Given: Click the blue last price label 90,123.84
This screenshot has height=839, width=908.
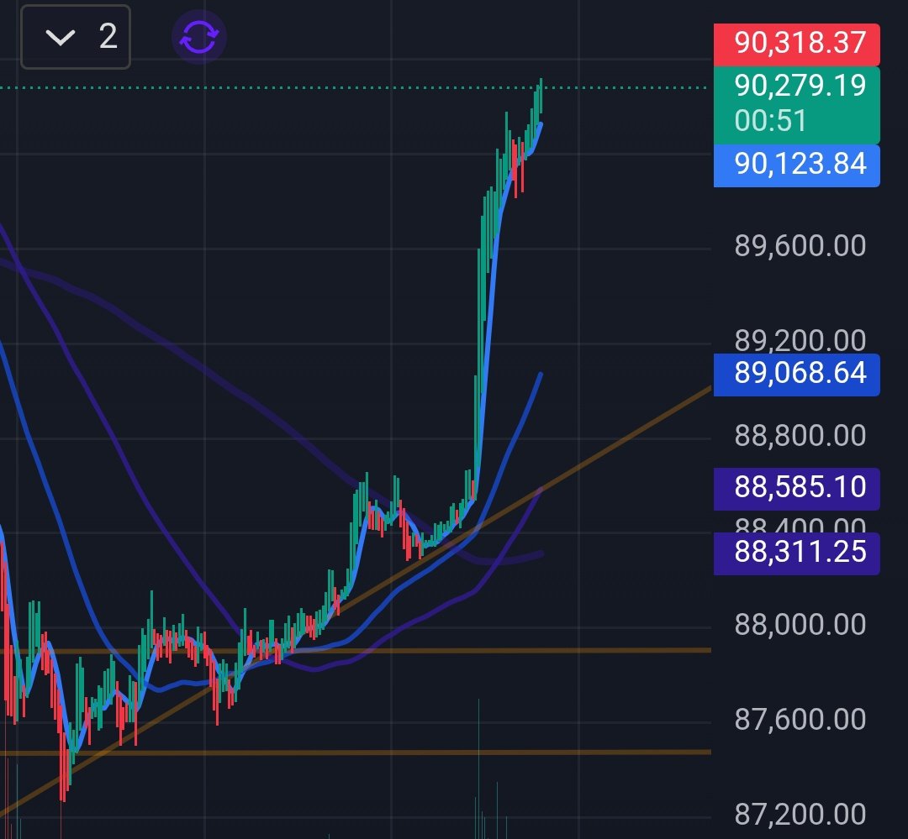Looking at the screenshot, I should click(x=795, y=165).
